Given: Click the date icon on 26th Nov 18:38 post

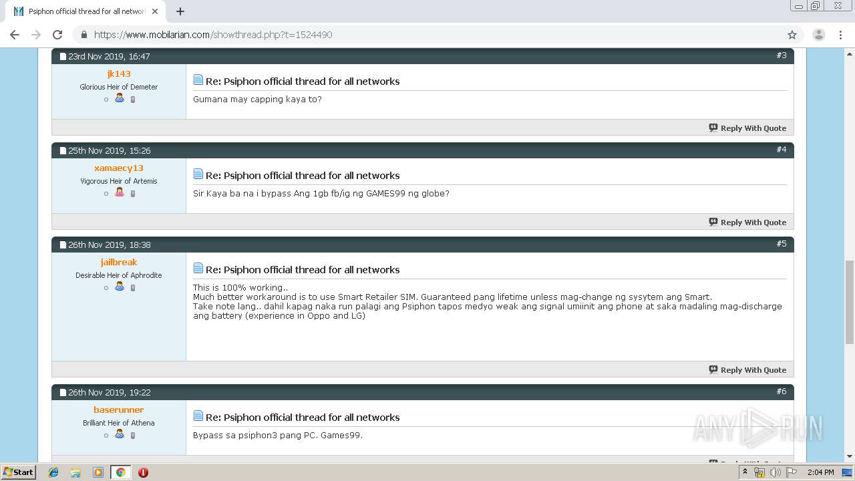Looking at the screenshot, I should 63,245.
